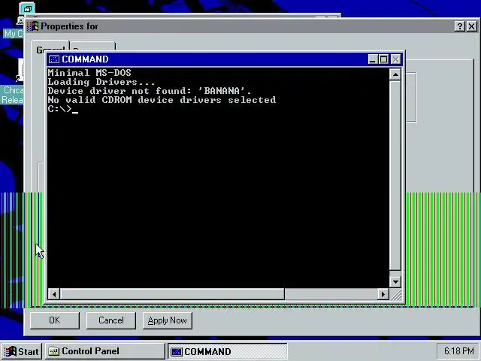Click the COMMAND window resize grip
Viewport: 481px width, 361px height.
[x=395, y=294]
